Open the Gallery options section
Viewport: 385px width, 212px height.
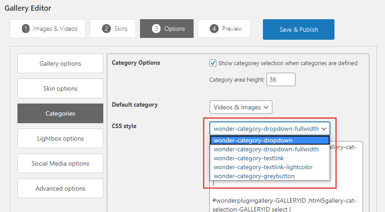(60, 63)
